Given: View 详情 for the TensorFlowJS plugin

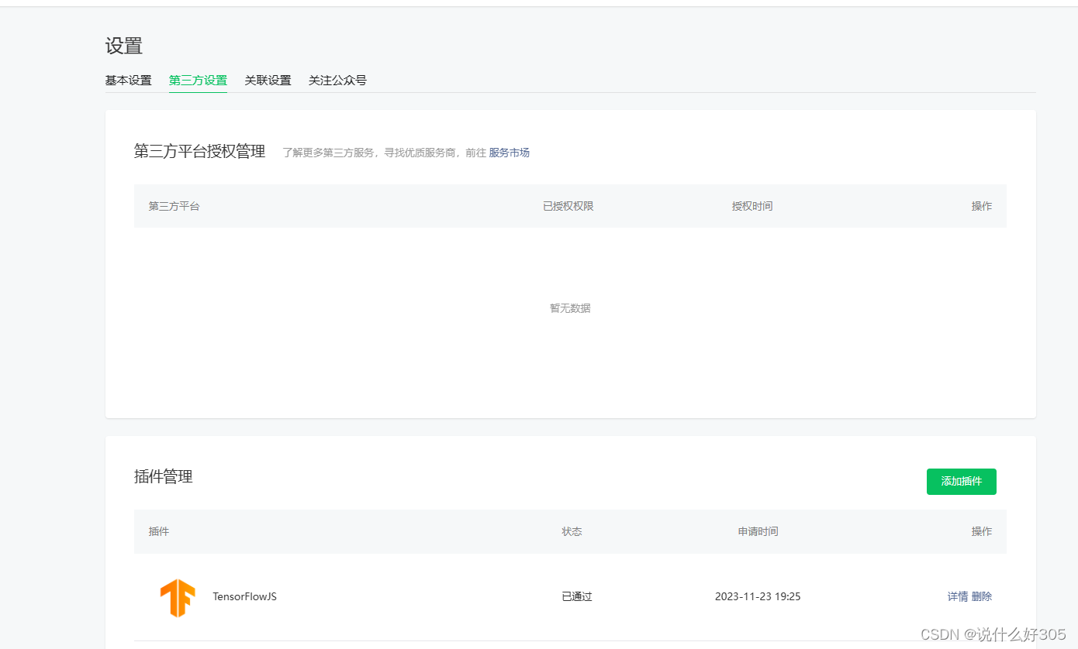Looking at the screenshot, I should [957, 596].
